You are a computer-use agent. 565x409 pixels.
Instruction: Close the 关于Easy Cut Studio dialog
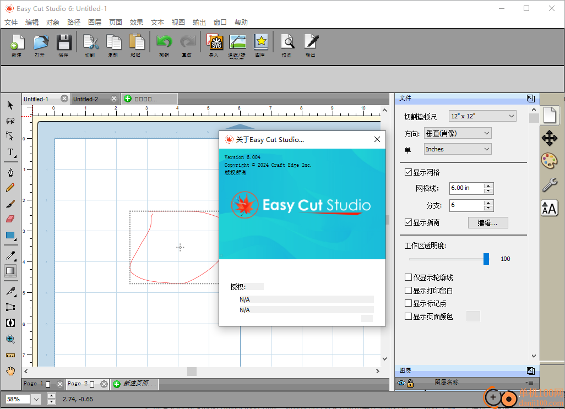[x=377, y=139]
